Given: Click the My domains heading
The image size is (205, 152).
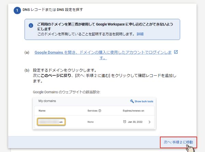Looking at the screenshot, I should [x=47, y=101].
